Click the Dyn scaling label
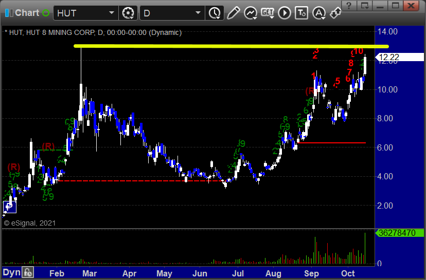 click(x=11, y=272)
